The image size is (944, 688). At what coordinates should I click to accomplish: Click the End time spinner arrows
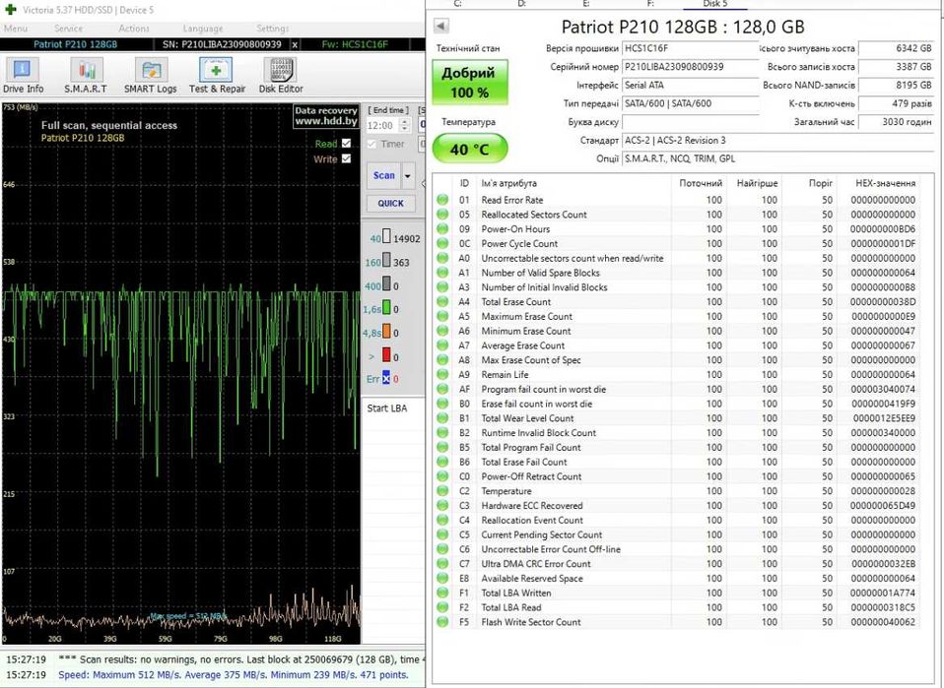click(x=405, y=126)
